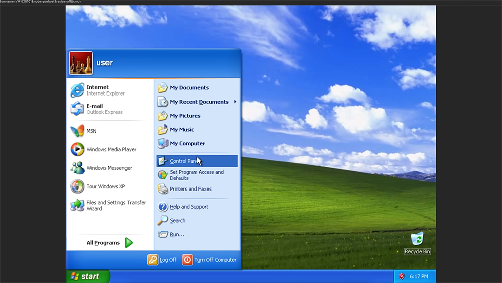502x283 pixels.
Task: Select 'Control Panel' menu text
Action: pos(184,161)
